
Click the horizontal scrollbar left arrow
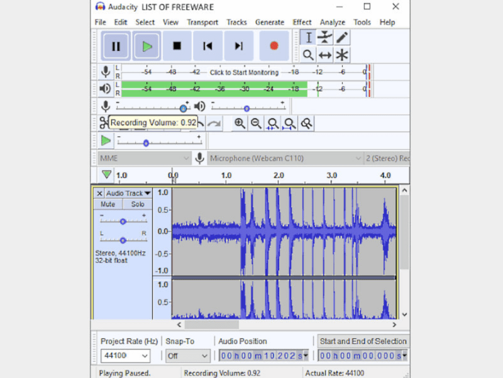point(179,325)
